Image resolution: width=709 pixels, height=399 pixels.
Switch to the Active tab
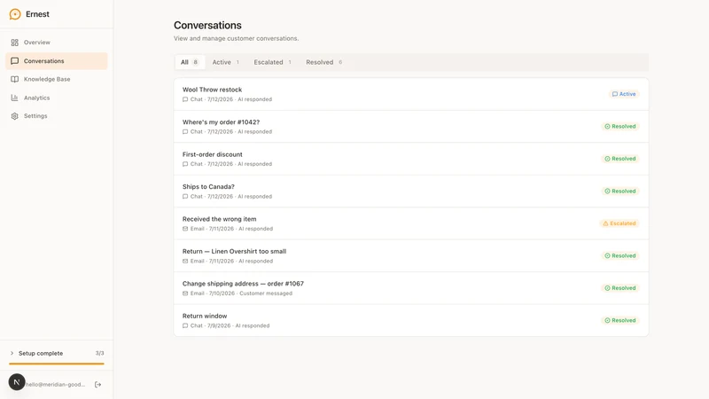(x=226, y=62)
